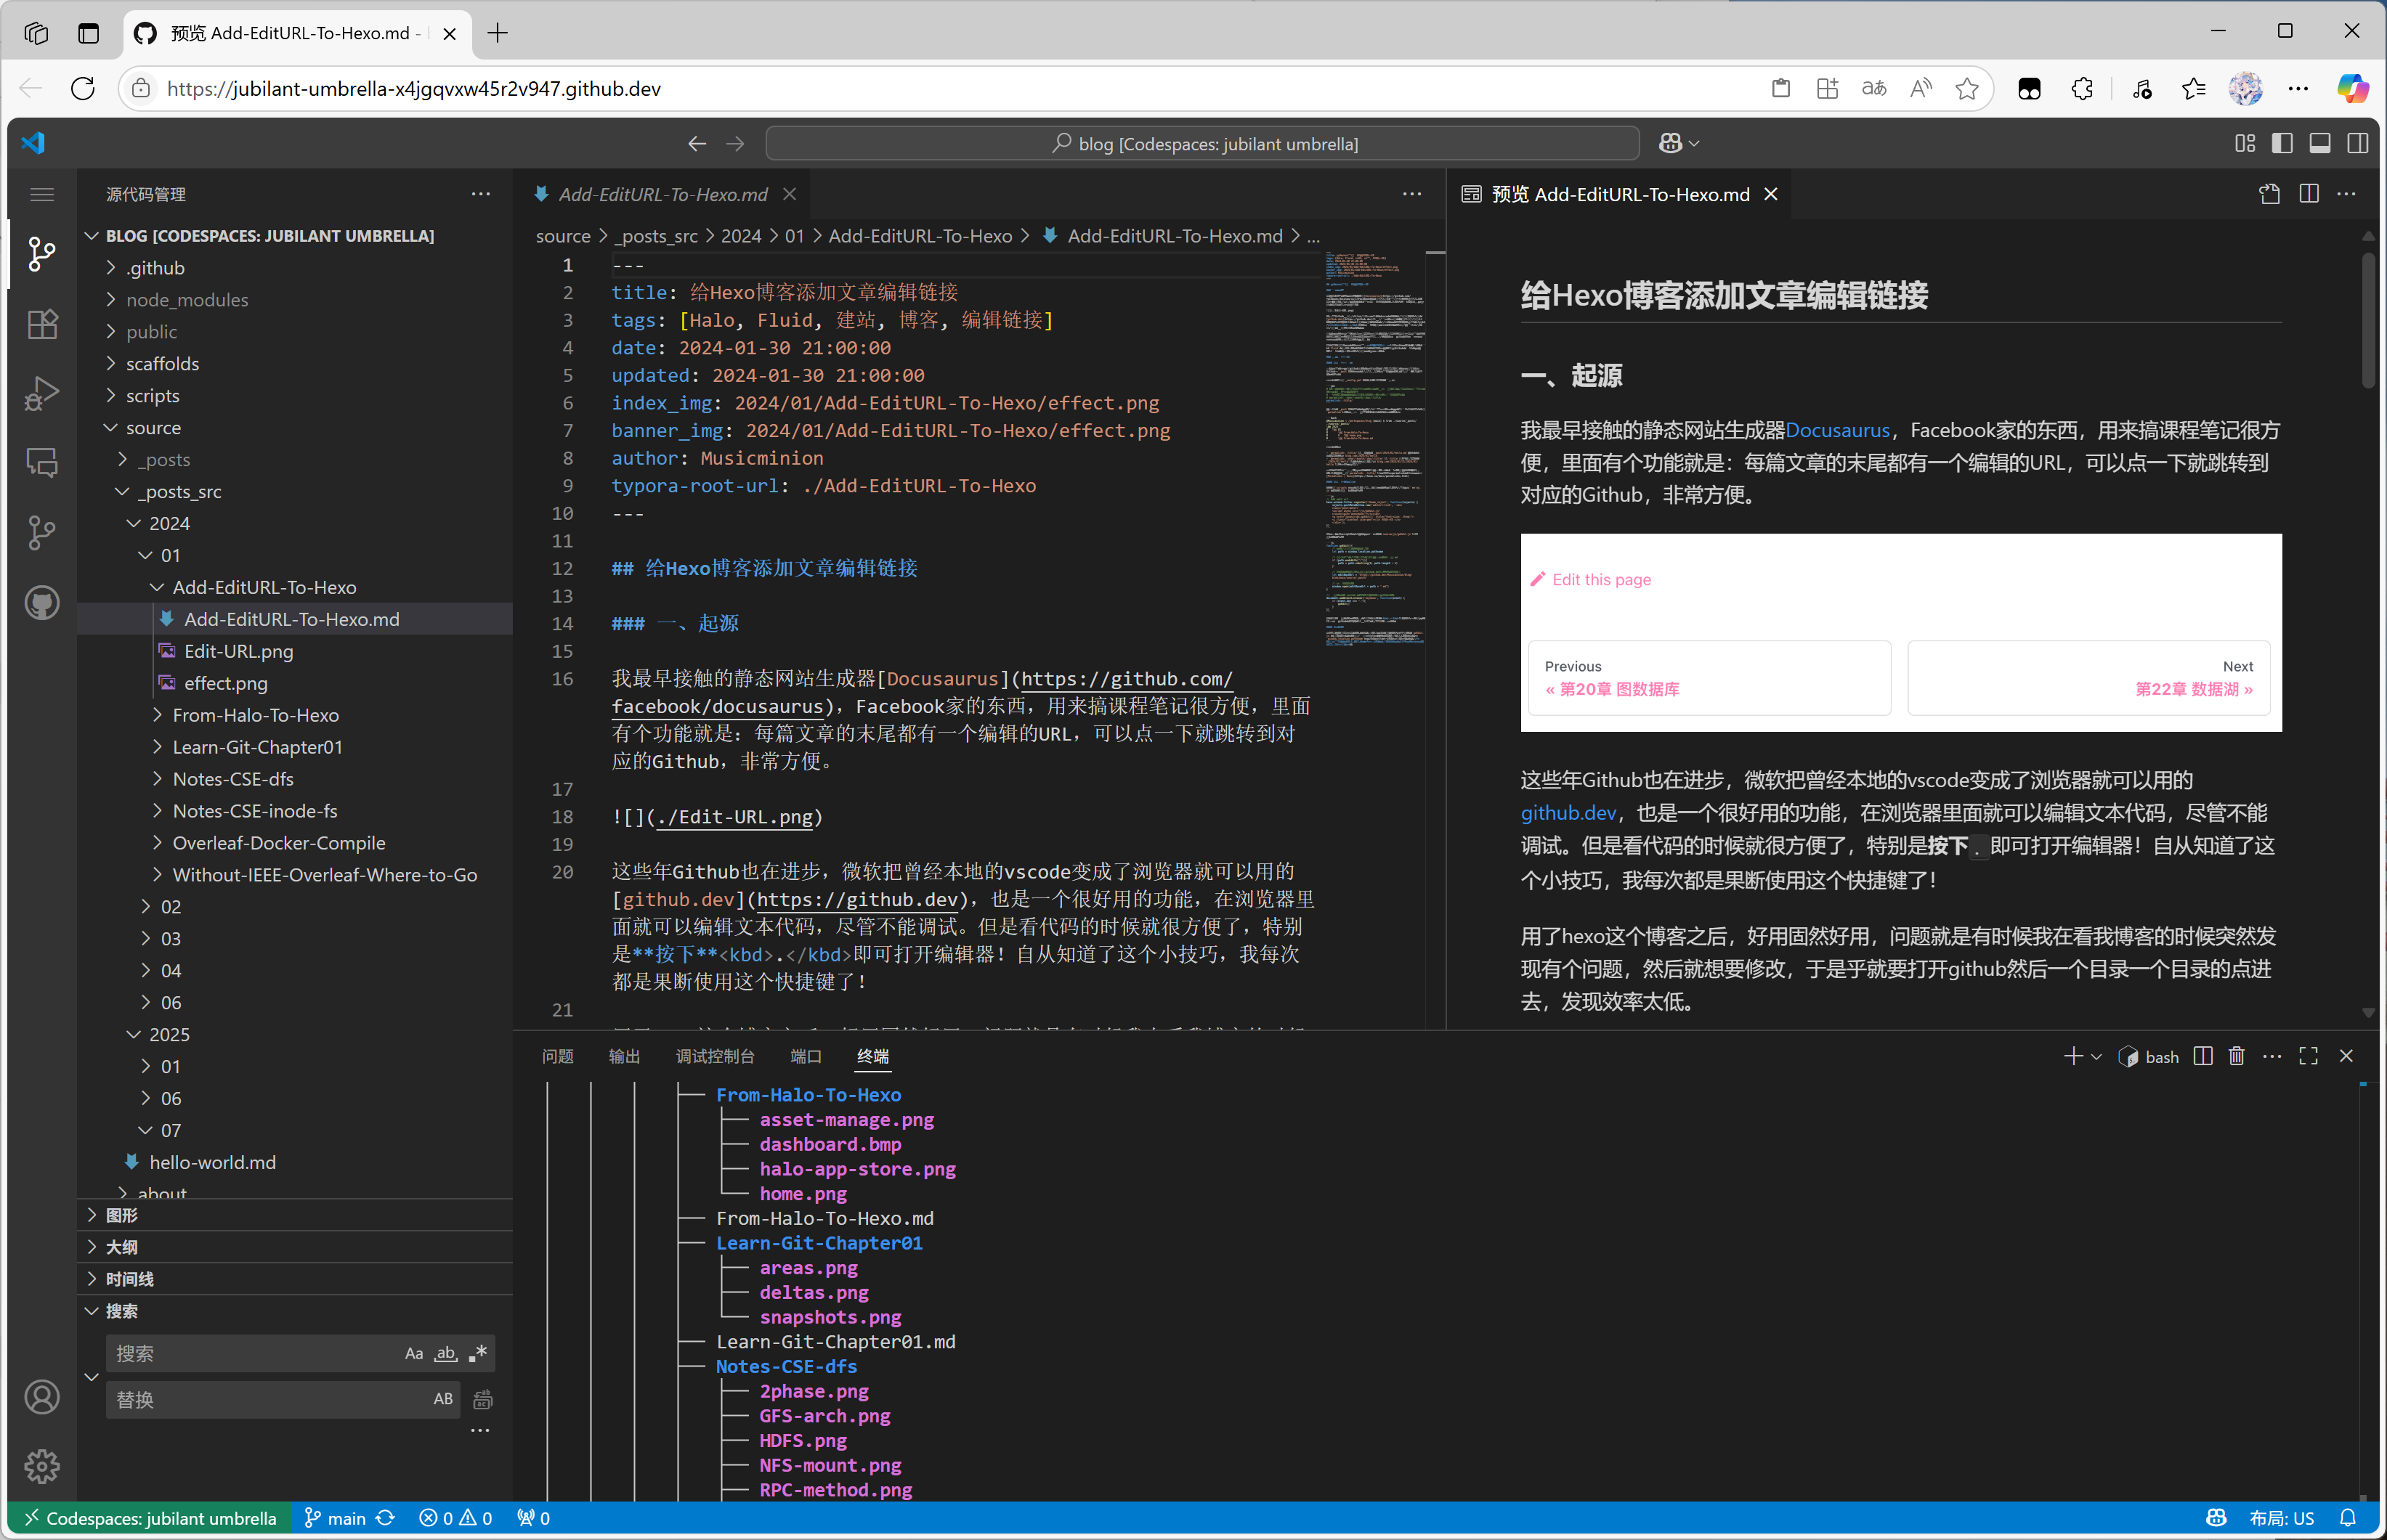Click the blog command center search box
This screenshot has height=1540, width=2387.
(1202, 143)
